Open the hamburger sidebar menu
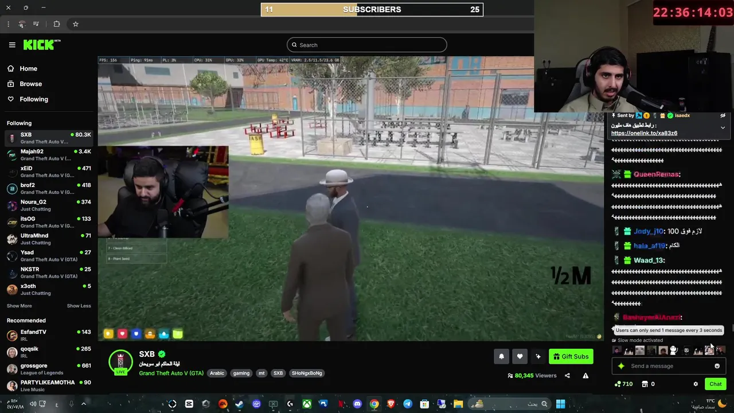Viewport: 734px width, 413px height. tap(12, 45)
